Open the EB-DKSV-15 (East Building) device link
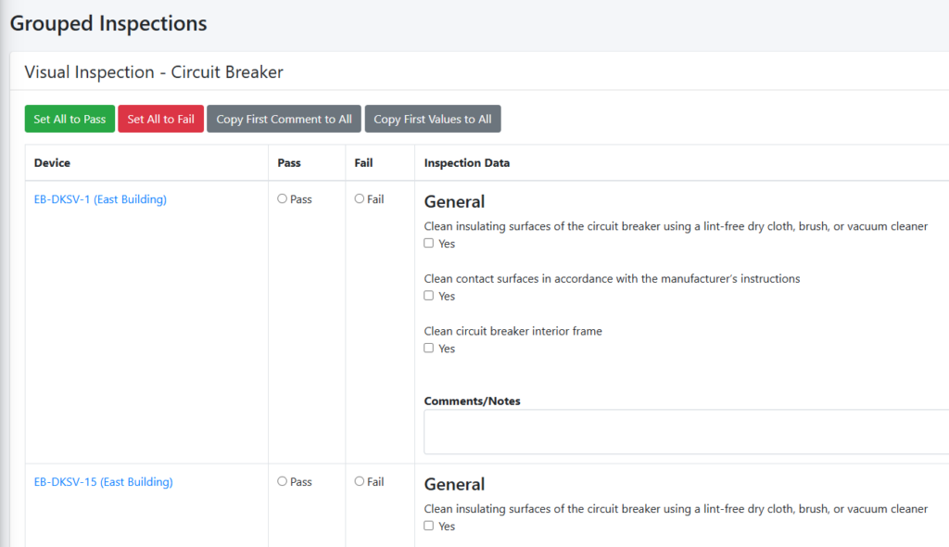 coord(103,482)
